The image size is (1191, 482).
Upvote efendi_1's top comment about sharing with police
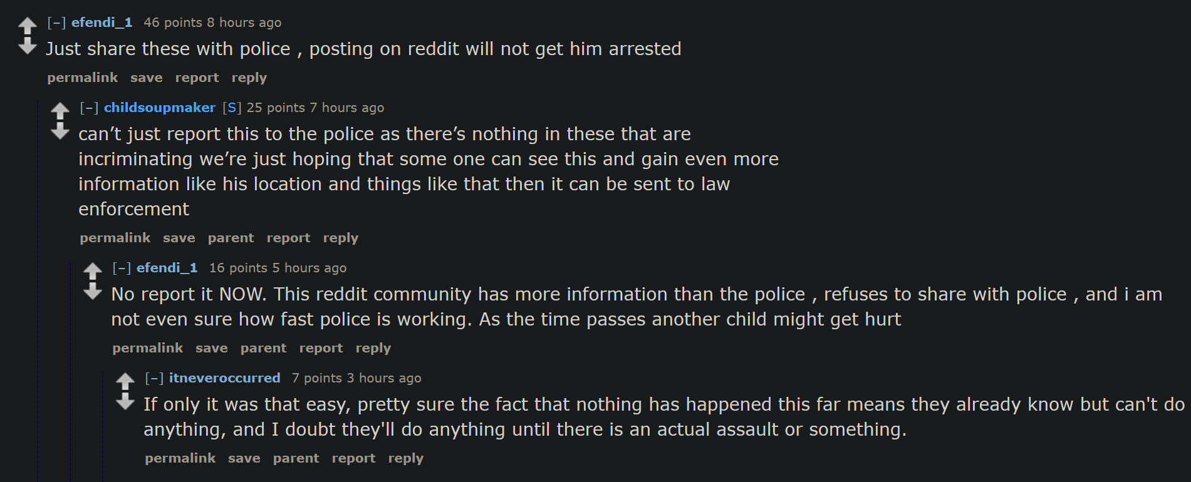click(28, 26)
